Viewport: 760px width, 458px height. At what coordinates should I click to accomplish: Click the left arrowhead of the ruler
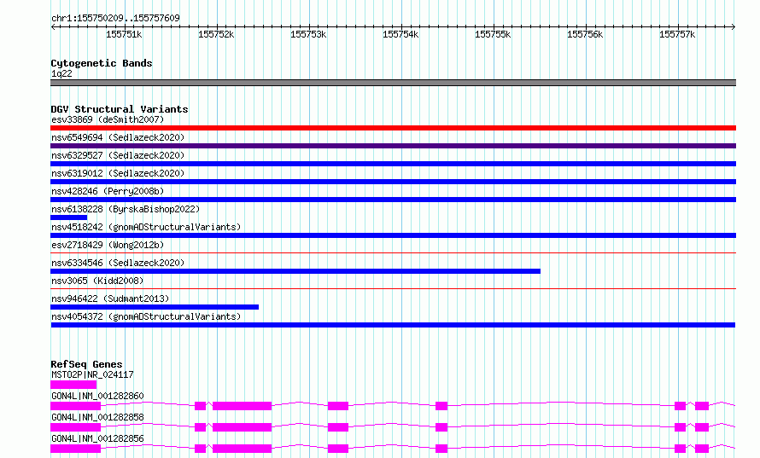click(x=53, y=26)
